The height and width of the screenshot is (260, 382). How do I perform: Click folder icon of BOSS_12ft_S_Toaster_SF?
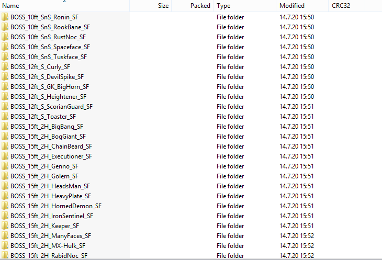coord(5,117)
